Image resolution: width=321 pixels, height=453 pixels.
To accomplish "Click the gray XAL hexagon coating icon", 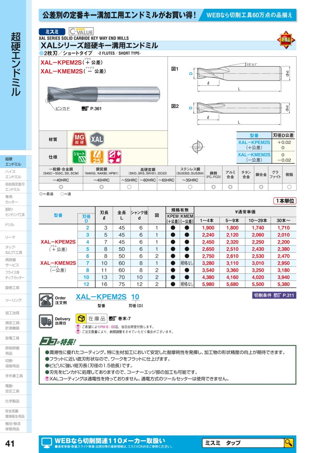I will pos(96,139).
